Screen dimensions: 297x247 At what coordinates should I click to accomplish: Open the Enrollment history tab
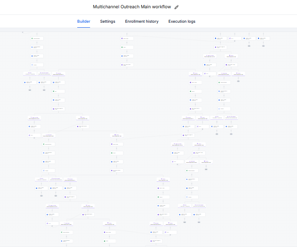[x=142, y=21]
